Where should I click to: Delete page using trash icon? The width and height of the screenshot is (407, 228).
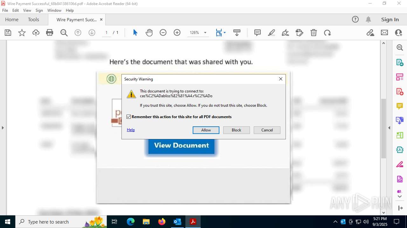(x=314, y=33)
